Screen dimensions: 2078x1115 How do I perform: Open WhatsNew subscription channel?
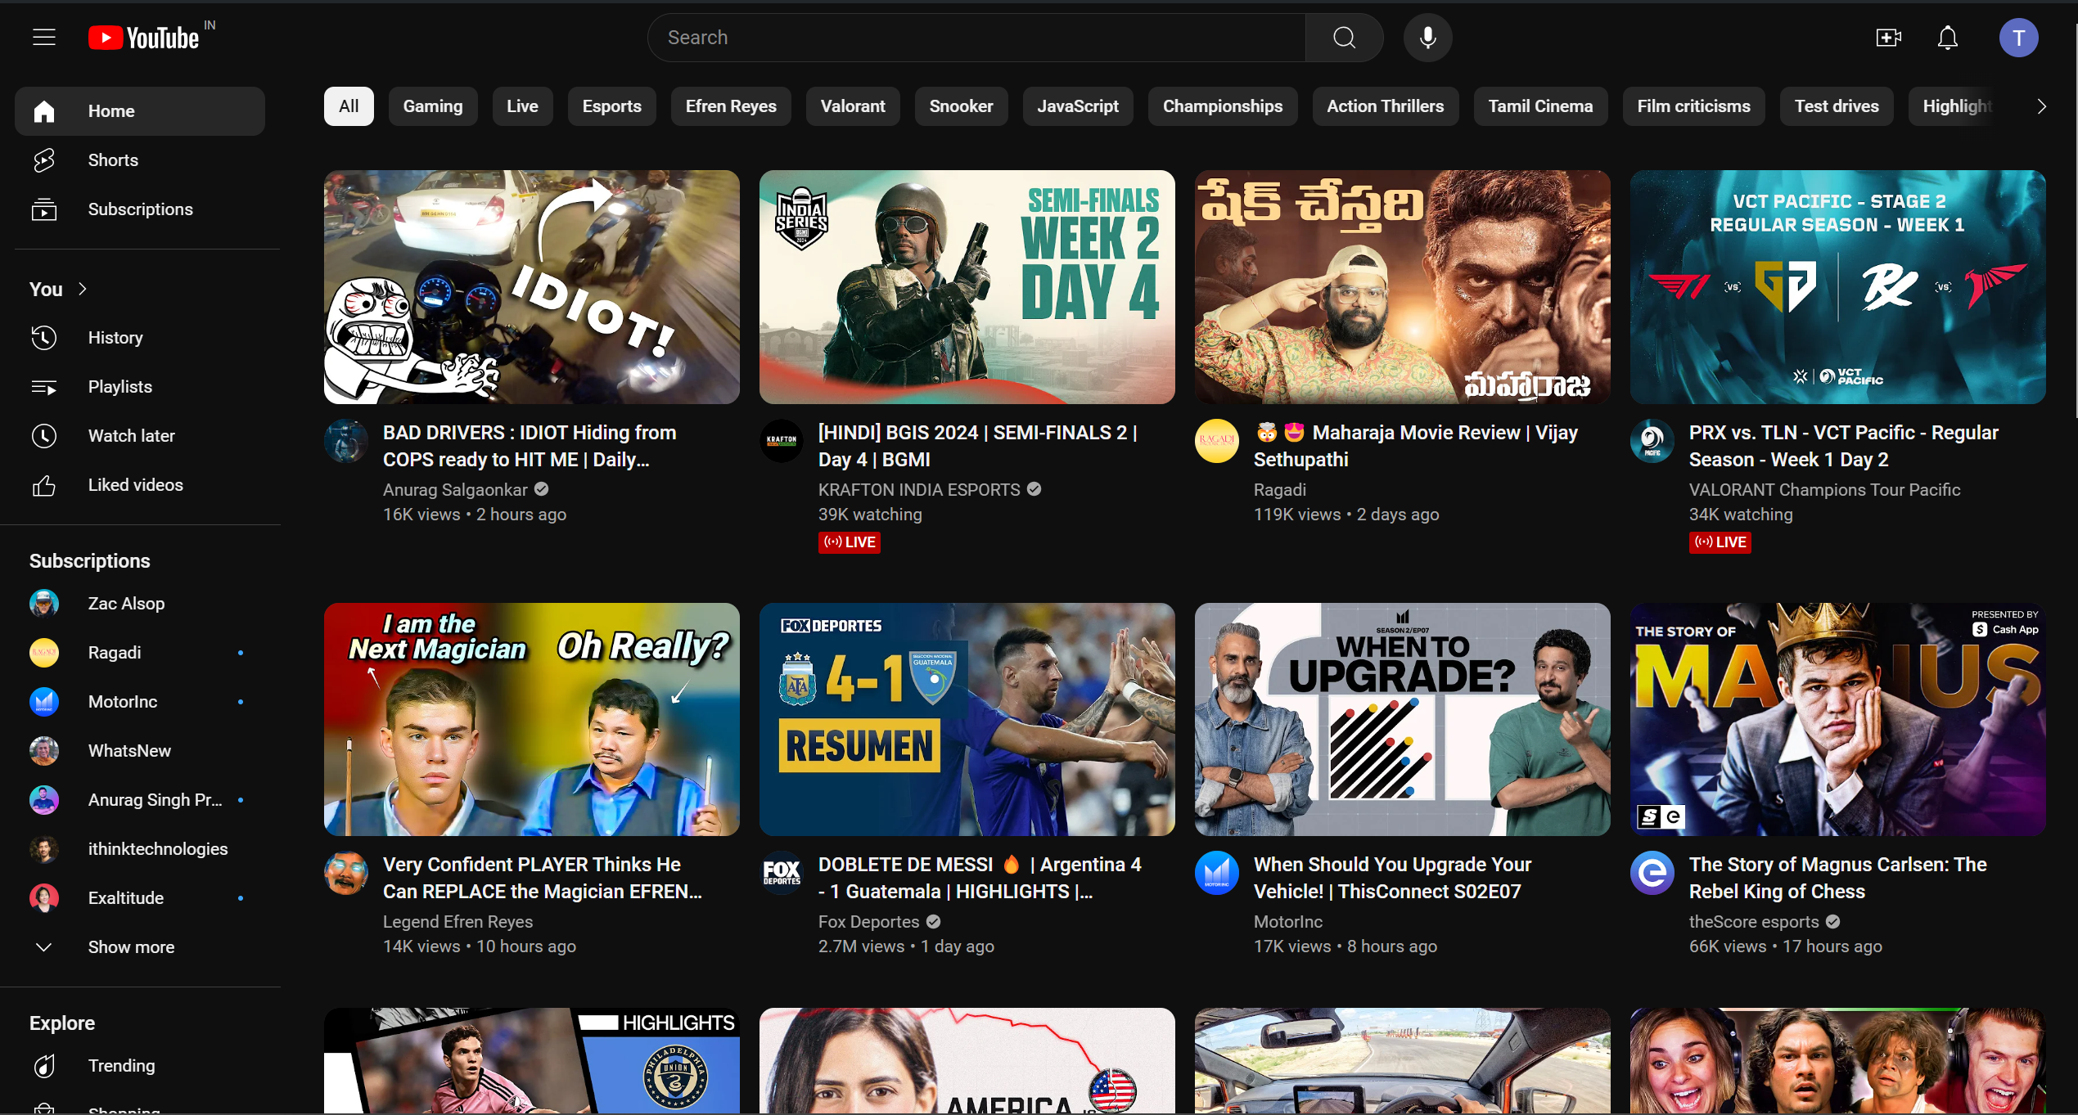tap(140, 751)
